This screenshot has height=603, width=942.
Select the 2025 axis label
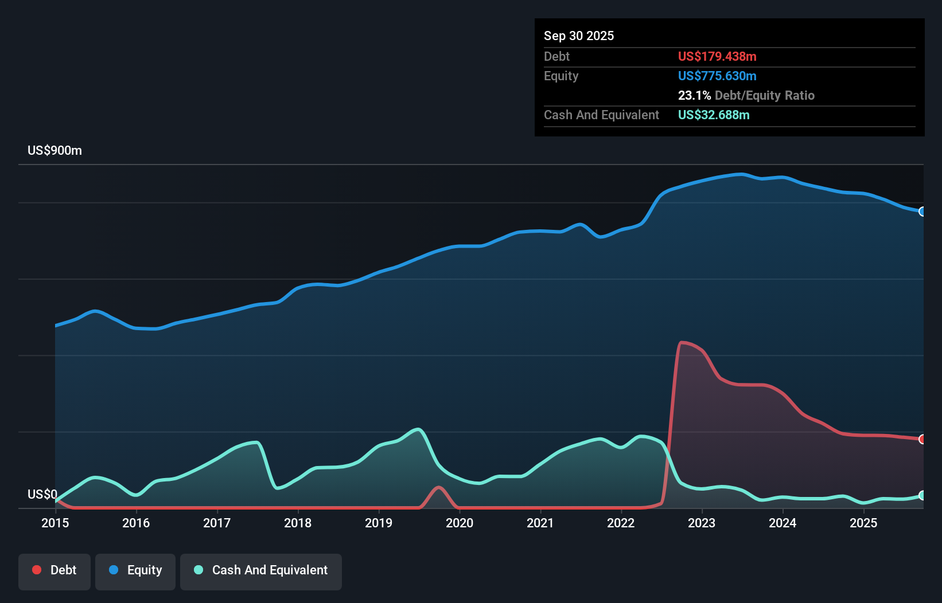point(864,523)
